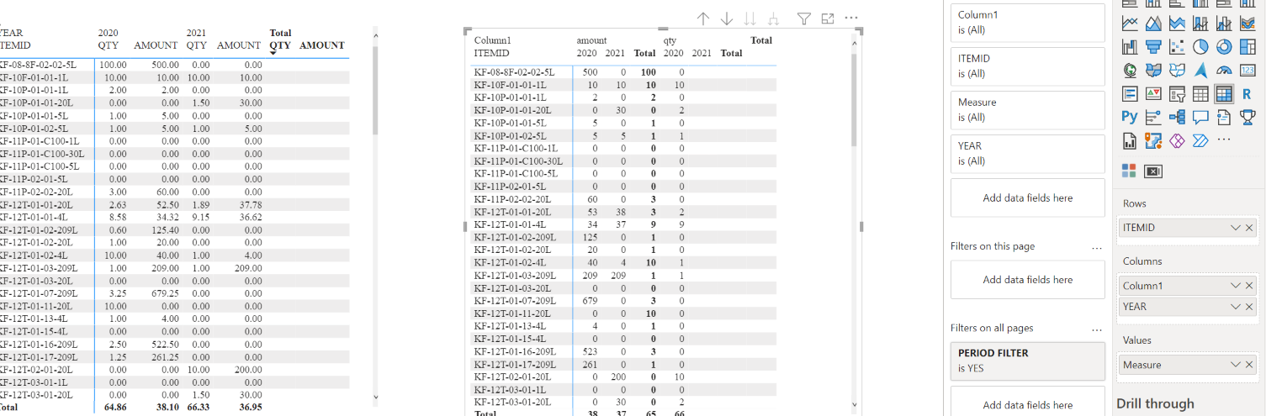Select the Python visual

click(1130, 117)
